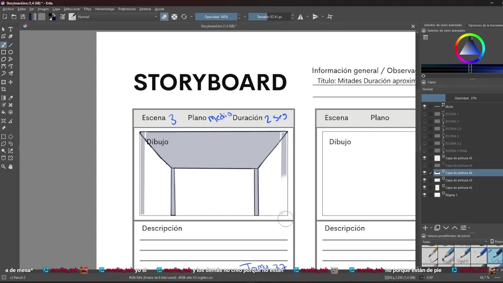Select the highlighted blue pencil brush preset
The image size is (503, 283).
(x=495, y=255)
